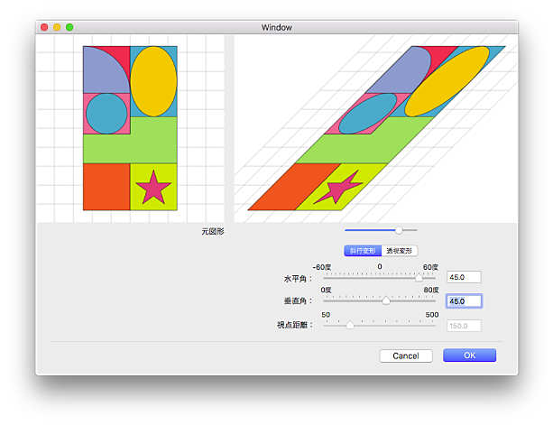The height and width of the screenshot is (425, 553).
Task: Select the 斜行変形 segment tab
Action: click(x=364, y=251)
